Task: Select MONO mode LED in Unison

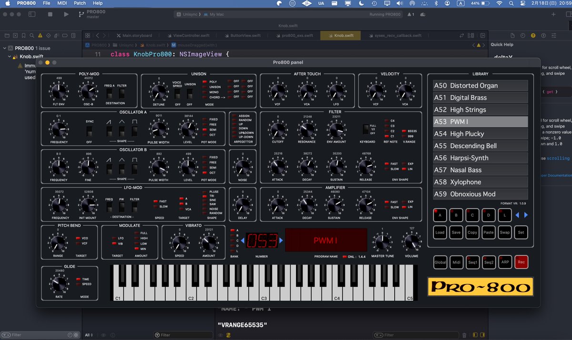Action: 204,92
